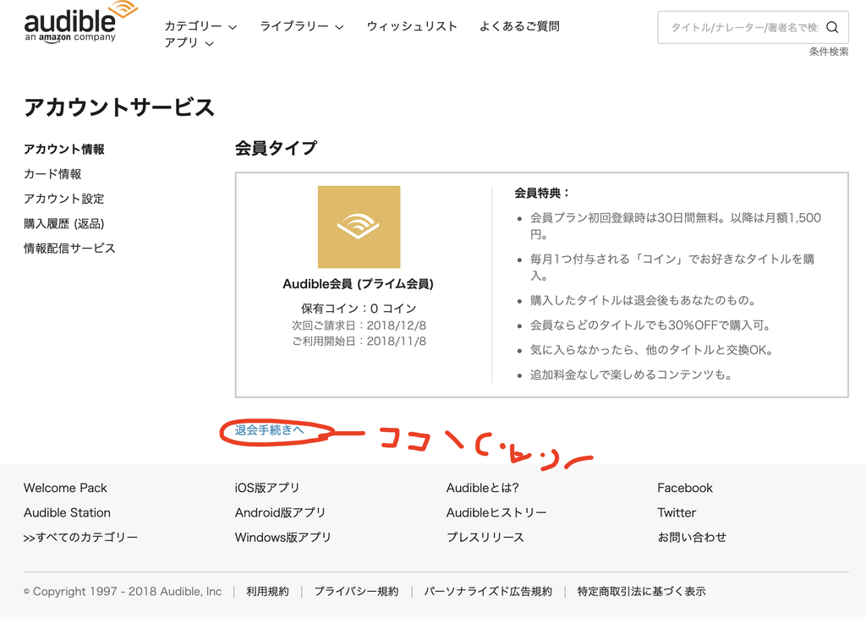Screen dimensions: 866x640
Task: Select カード情報 in the sidebar
Action: tap(52, 174)
